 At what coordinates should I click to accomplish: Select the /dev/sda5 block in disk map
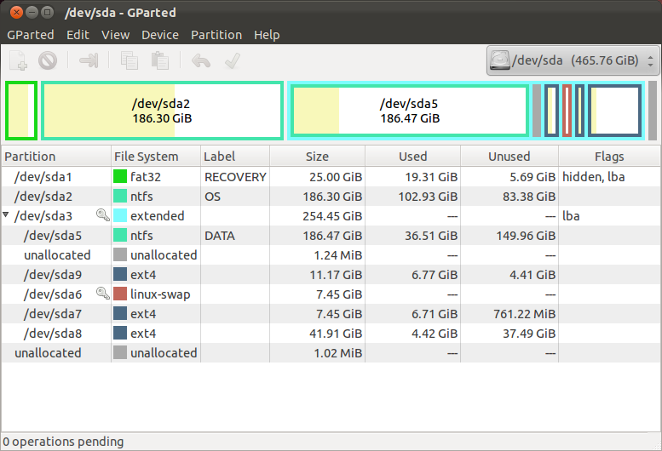pos(409,111)
